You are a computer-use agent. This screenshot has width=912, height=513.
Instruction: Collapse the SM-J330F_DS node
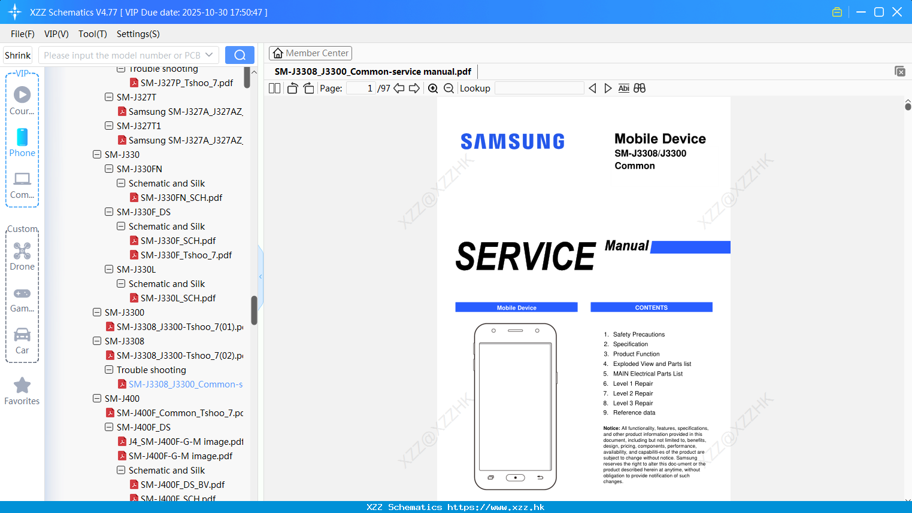click(109, 212)
